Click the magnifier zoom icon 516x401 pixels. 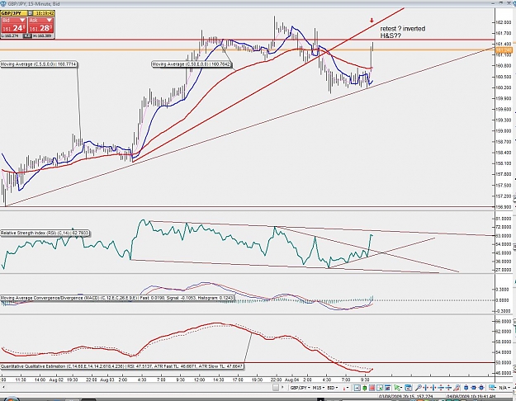pos(419,388)
